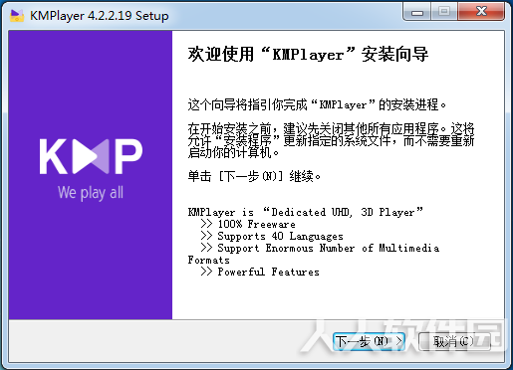Click the text "Dedicated UHD, 3D Player"
This screenshot has height=370, width=513.
[x=343, y=212]
